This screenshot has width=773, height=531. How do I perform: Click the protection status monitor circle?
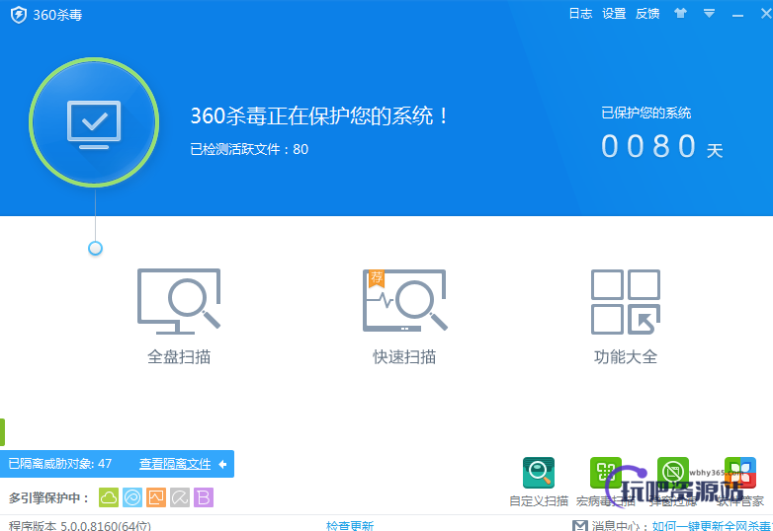pos(94,122)
